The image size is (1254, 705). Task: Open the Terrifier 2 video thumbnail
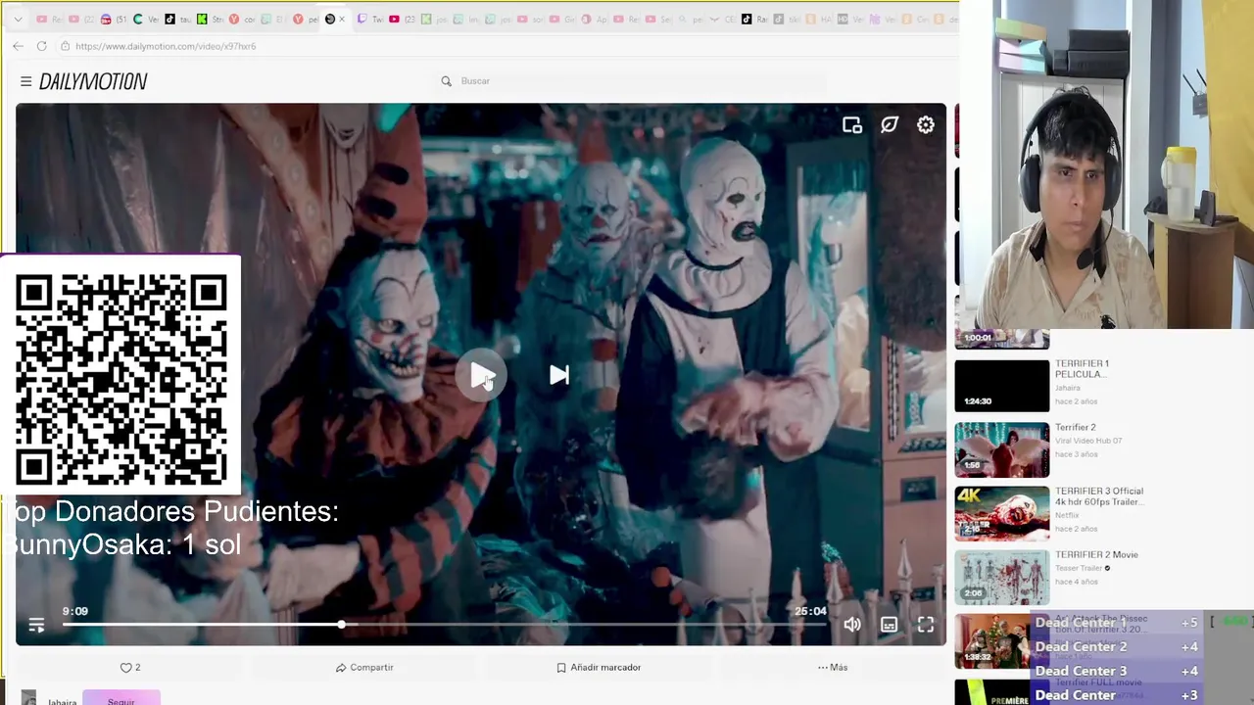[x=1001, y=449]
